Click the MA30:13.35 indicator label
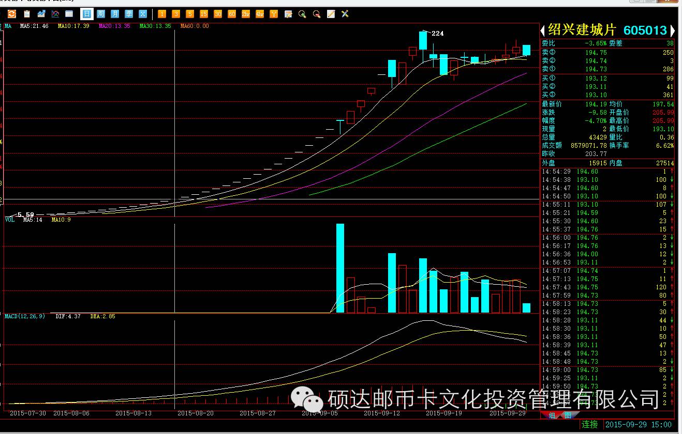682x434 pixels. coord(155,26)
